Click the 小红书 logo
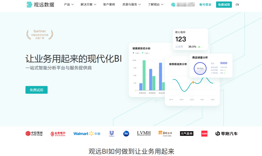 tap(204, 133)
